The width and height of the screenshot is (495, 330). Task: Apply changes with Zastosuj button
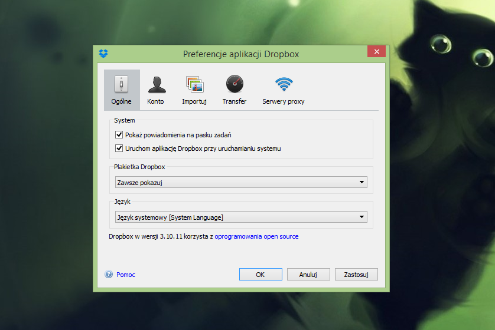click(x=356, y=274)
